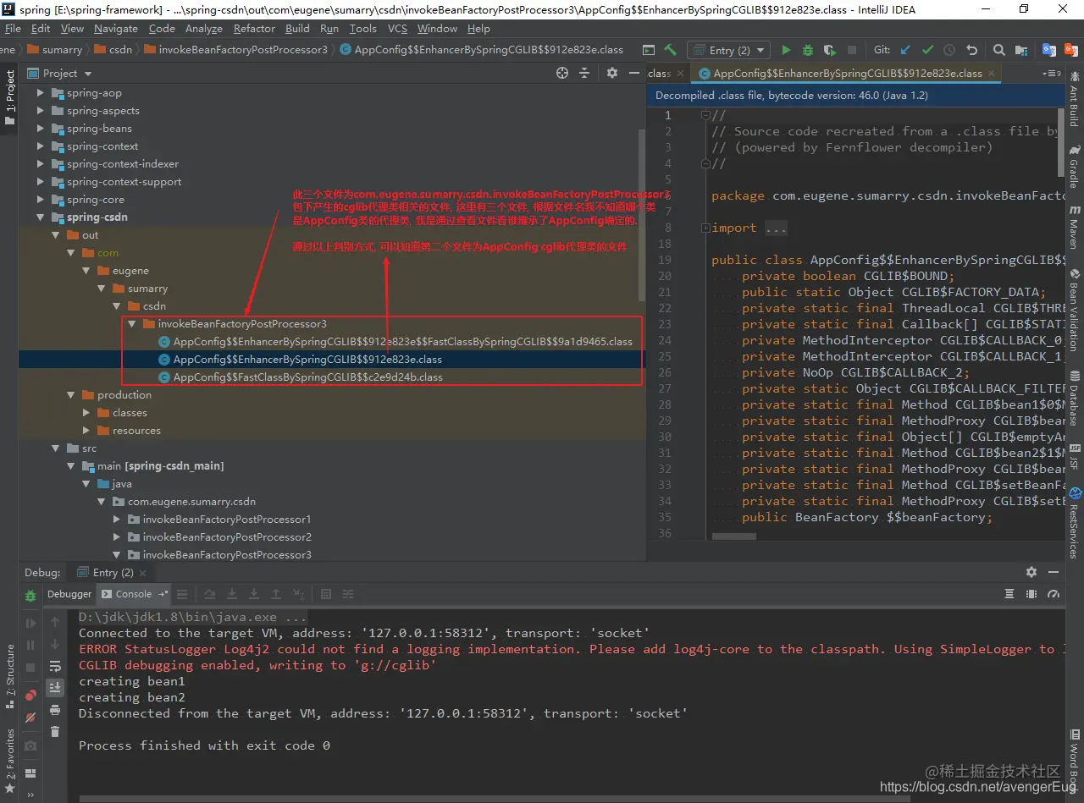Click the editor vertical scrollbar

click(1061, 142)
